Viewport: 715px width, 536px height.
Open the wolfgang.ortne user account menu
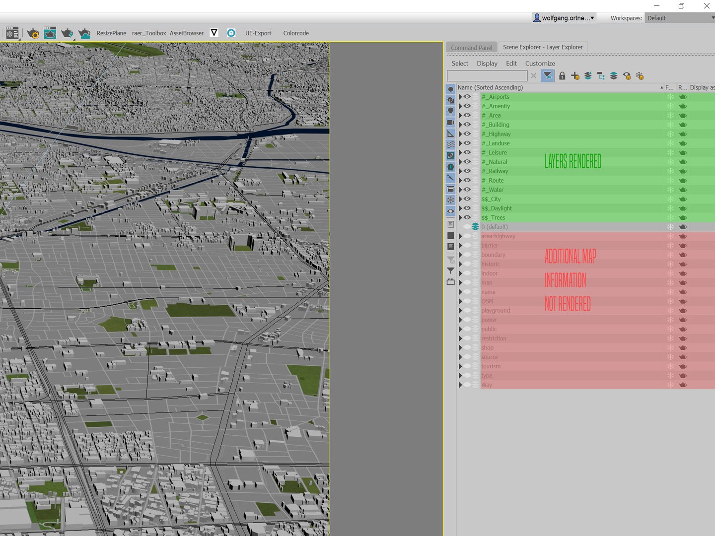pyautogui.click(x=564, y=18)
